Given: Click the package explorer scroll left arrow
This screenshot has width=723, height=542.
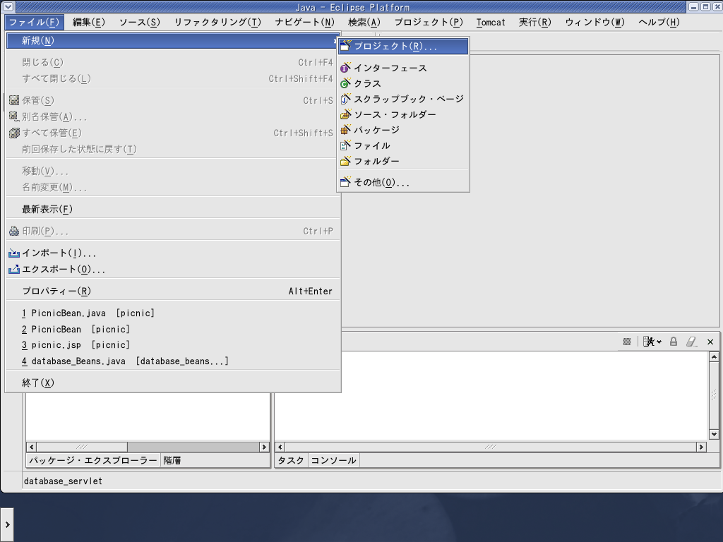Looking at the screenshot, I should point(32,447).
